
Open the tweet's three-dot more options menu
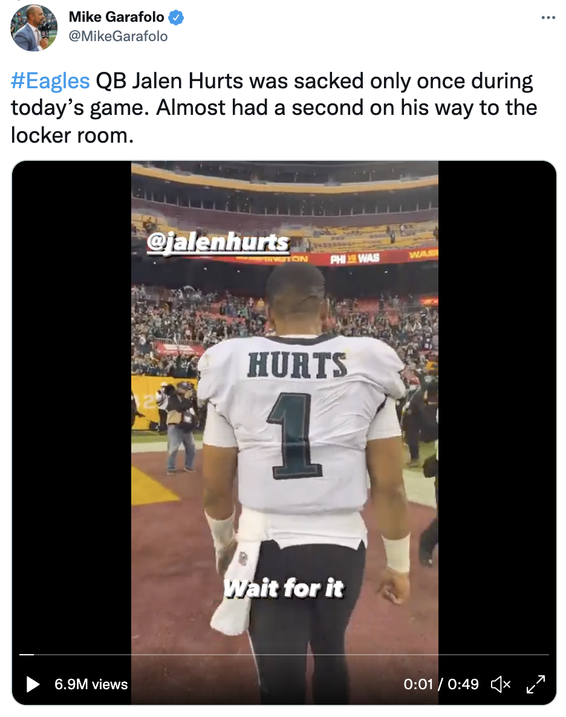click(548, 18)
